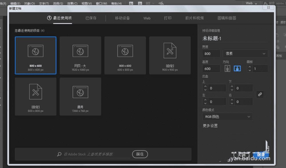Screen dimensions: 286x168
Task: Click the 关闭 close button
Action: tap(241, 155)
